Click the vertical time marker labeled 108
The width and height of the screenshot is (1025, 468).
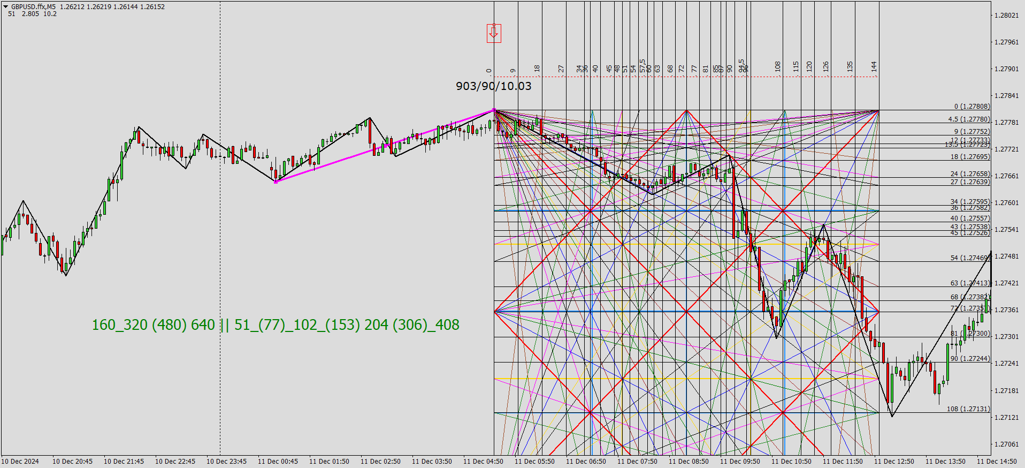[778, 66]
